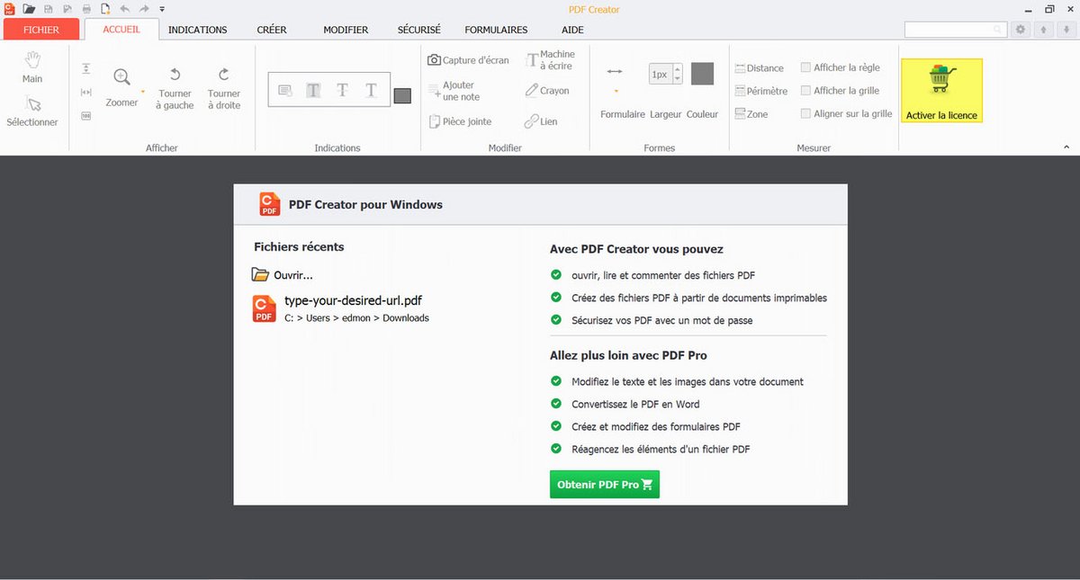Expand the Zoomer dropdown arrow
The image size is (1080, 580).
coord(142,91)
